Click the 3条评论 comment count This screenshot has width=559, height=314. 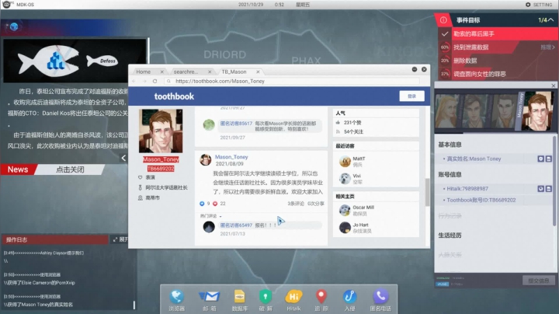point(296,204)
